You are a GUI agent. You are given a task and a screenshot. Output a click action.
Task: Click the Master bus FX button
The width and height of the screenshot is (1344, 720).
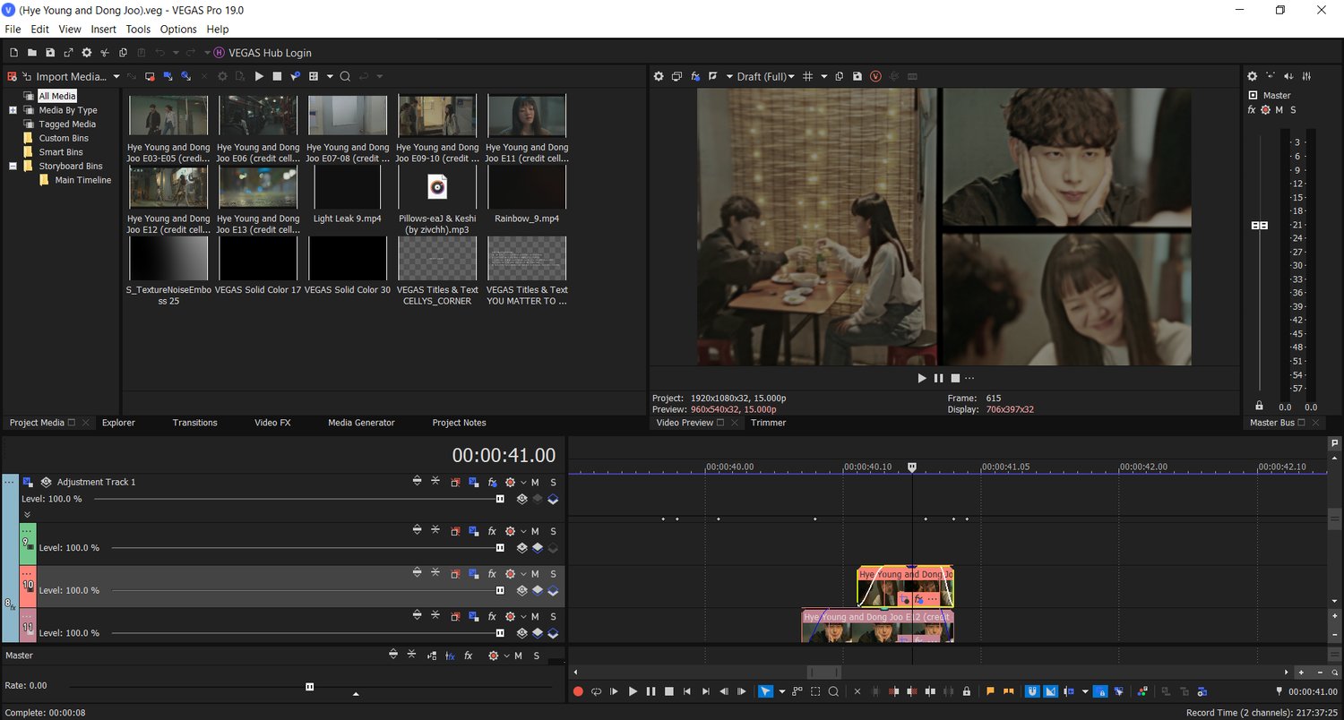tap(1252, 110)
